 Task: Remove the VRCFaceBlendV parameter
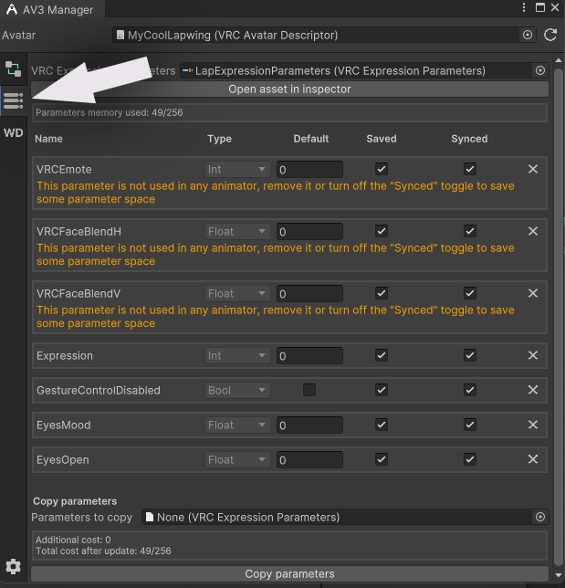coord(533,293)
